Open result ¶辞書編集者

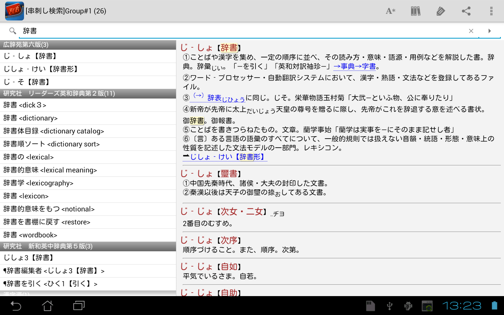(x=88, y=271)
